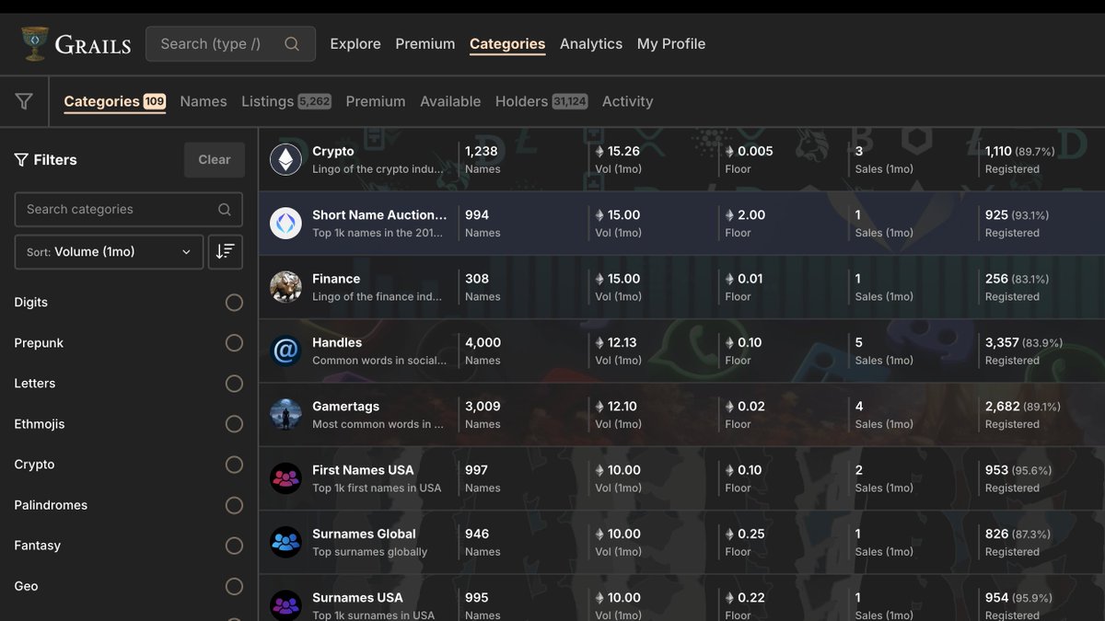Select the Fantasy filter radio
This screenshot has width=1105, height=621.
234,546
